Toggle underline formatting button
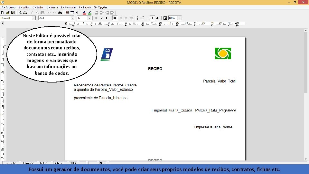Image resolution: width=309 pixels, height=174 pixels. (107, 18)
